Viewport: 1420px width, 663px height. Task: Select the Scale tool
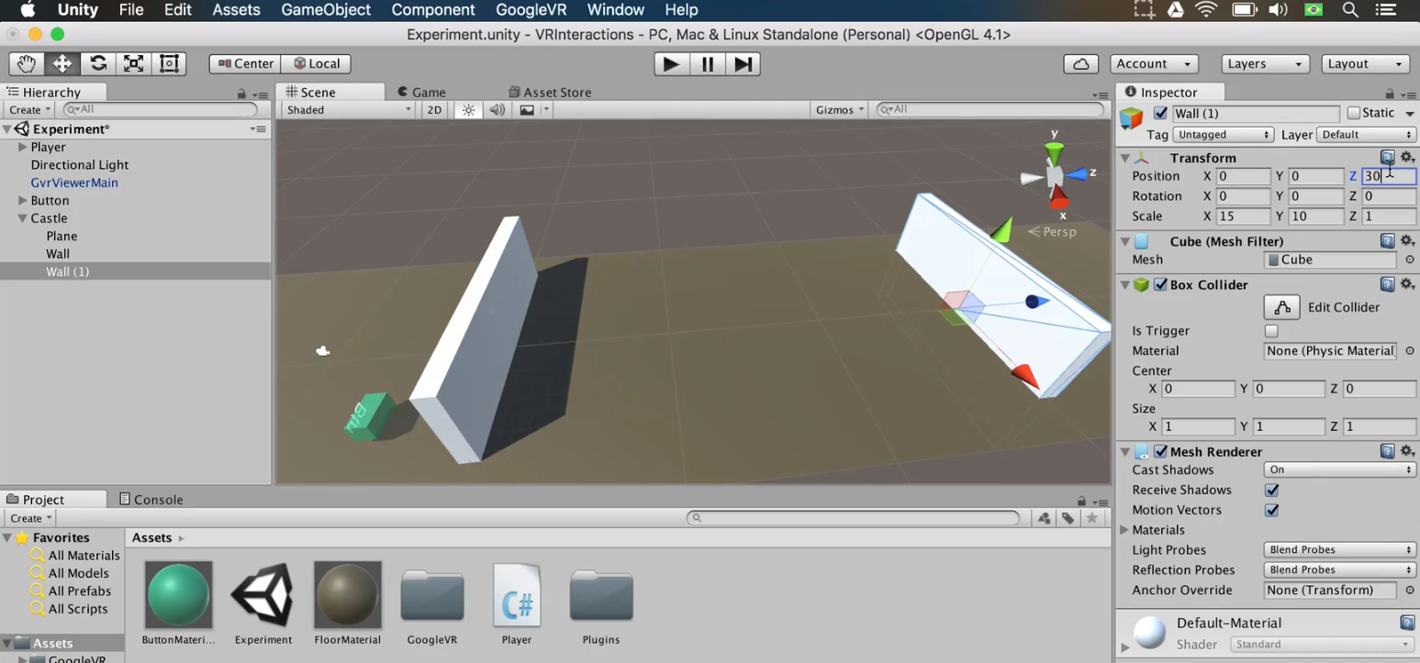tap(132, 63)
